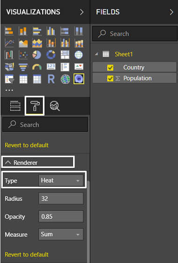
Task: Select the globe map visual
Action: [x=79, y=55]
